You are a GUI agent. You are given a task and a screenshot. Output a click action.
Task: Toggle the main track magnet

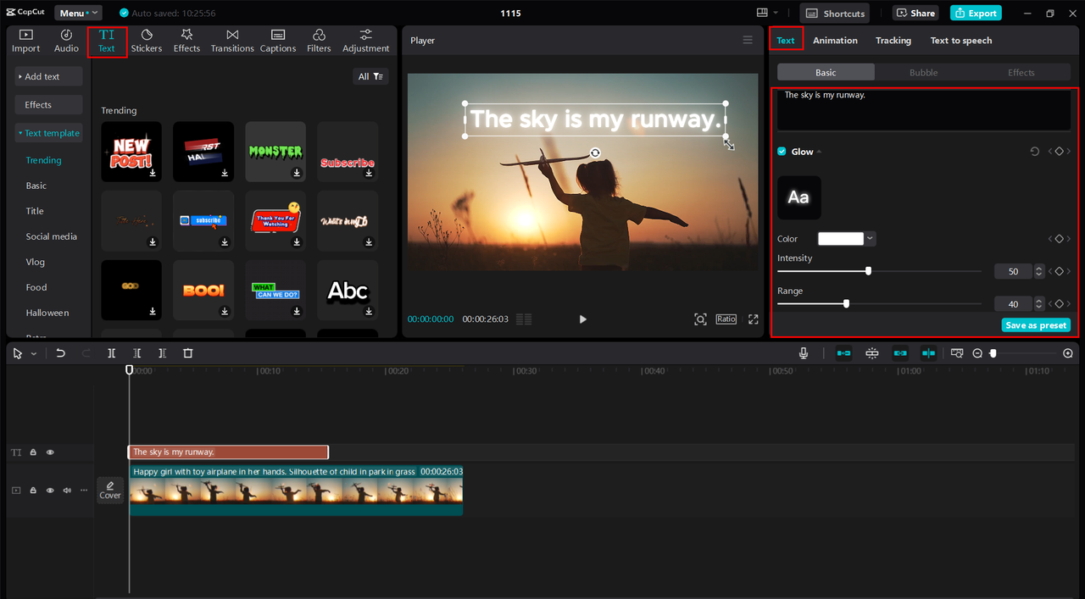(x=843, y=353)
